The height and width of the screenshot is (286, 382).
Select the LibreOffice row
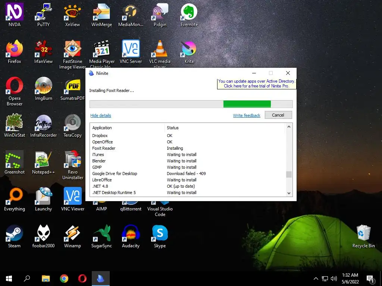pyautogui.click(x=188, y=180)
